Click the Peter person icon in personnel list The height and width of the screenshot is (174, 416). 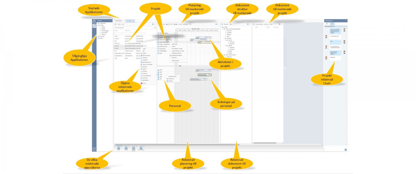pos(158,79)
